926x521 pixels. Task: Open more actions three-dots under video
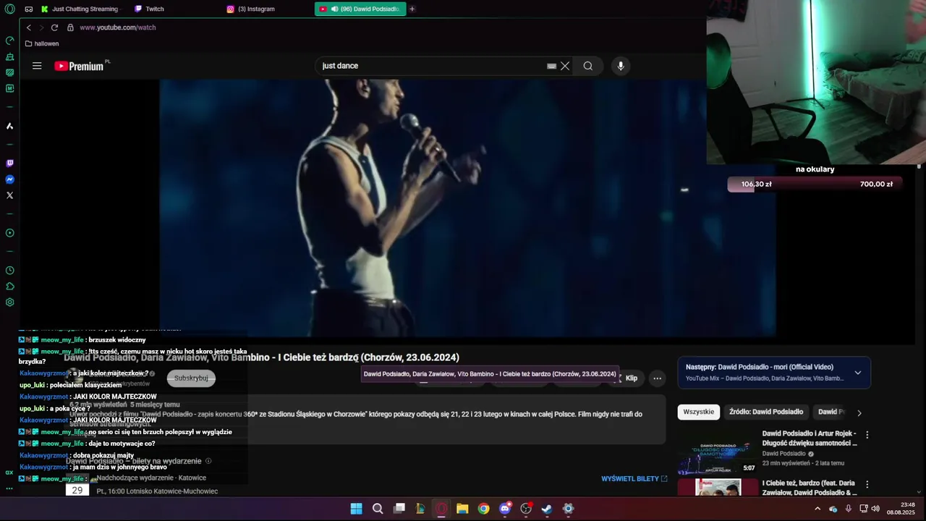point(657,378)
